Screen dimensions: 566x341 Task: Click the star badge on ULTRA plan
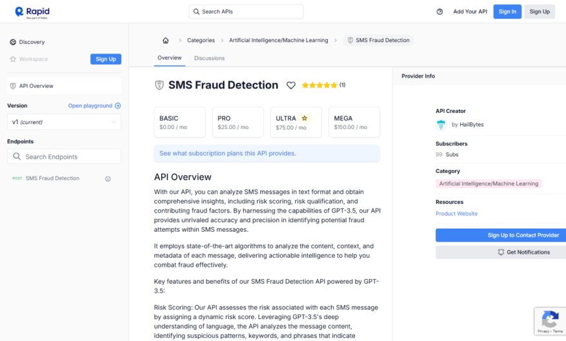click(305, 118)
